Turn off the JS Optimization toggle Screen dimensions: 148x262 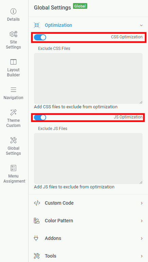coord(40,117)
